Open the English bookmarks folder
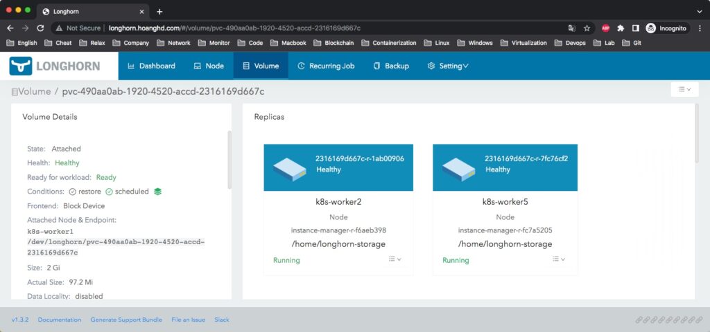This screenshot has height=332, width=710. click(21, 43)
